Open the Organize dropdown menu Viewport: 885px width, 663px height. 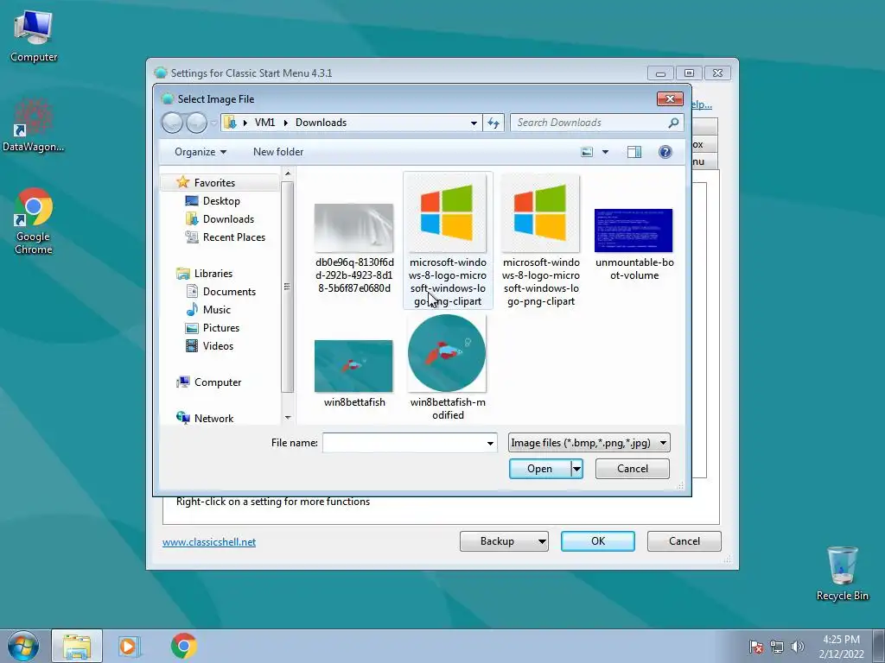[201, 152]
